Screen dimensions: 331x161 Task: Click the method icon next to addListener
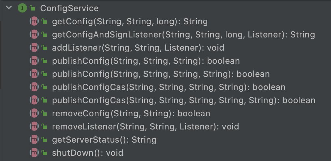(x=34, y=48)
